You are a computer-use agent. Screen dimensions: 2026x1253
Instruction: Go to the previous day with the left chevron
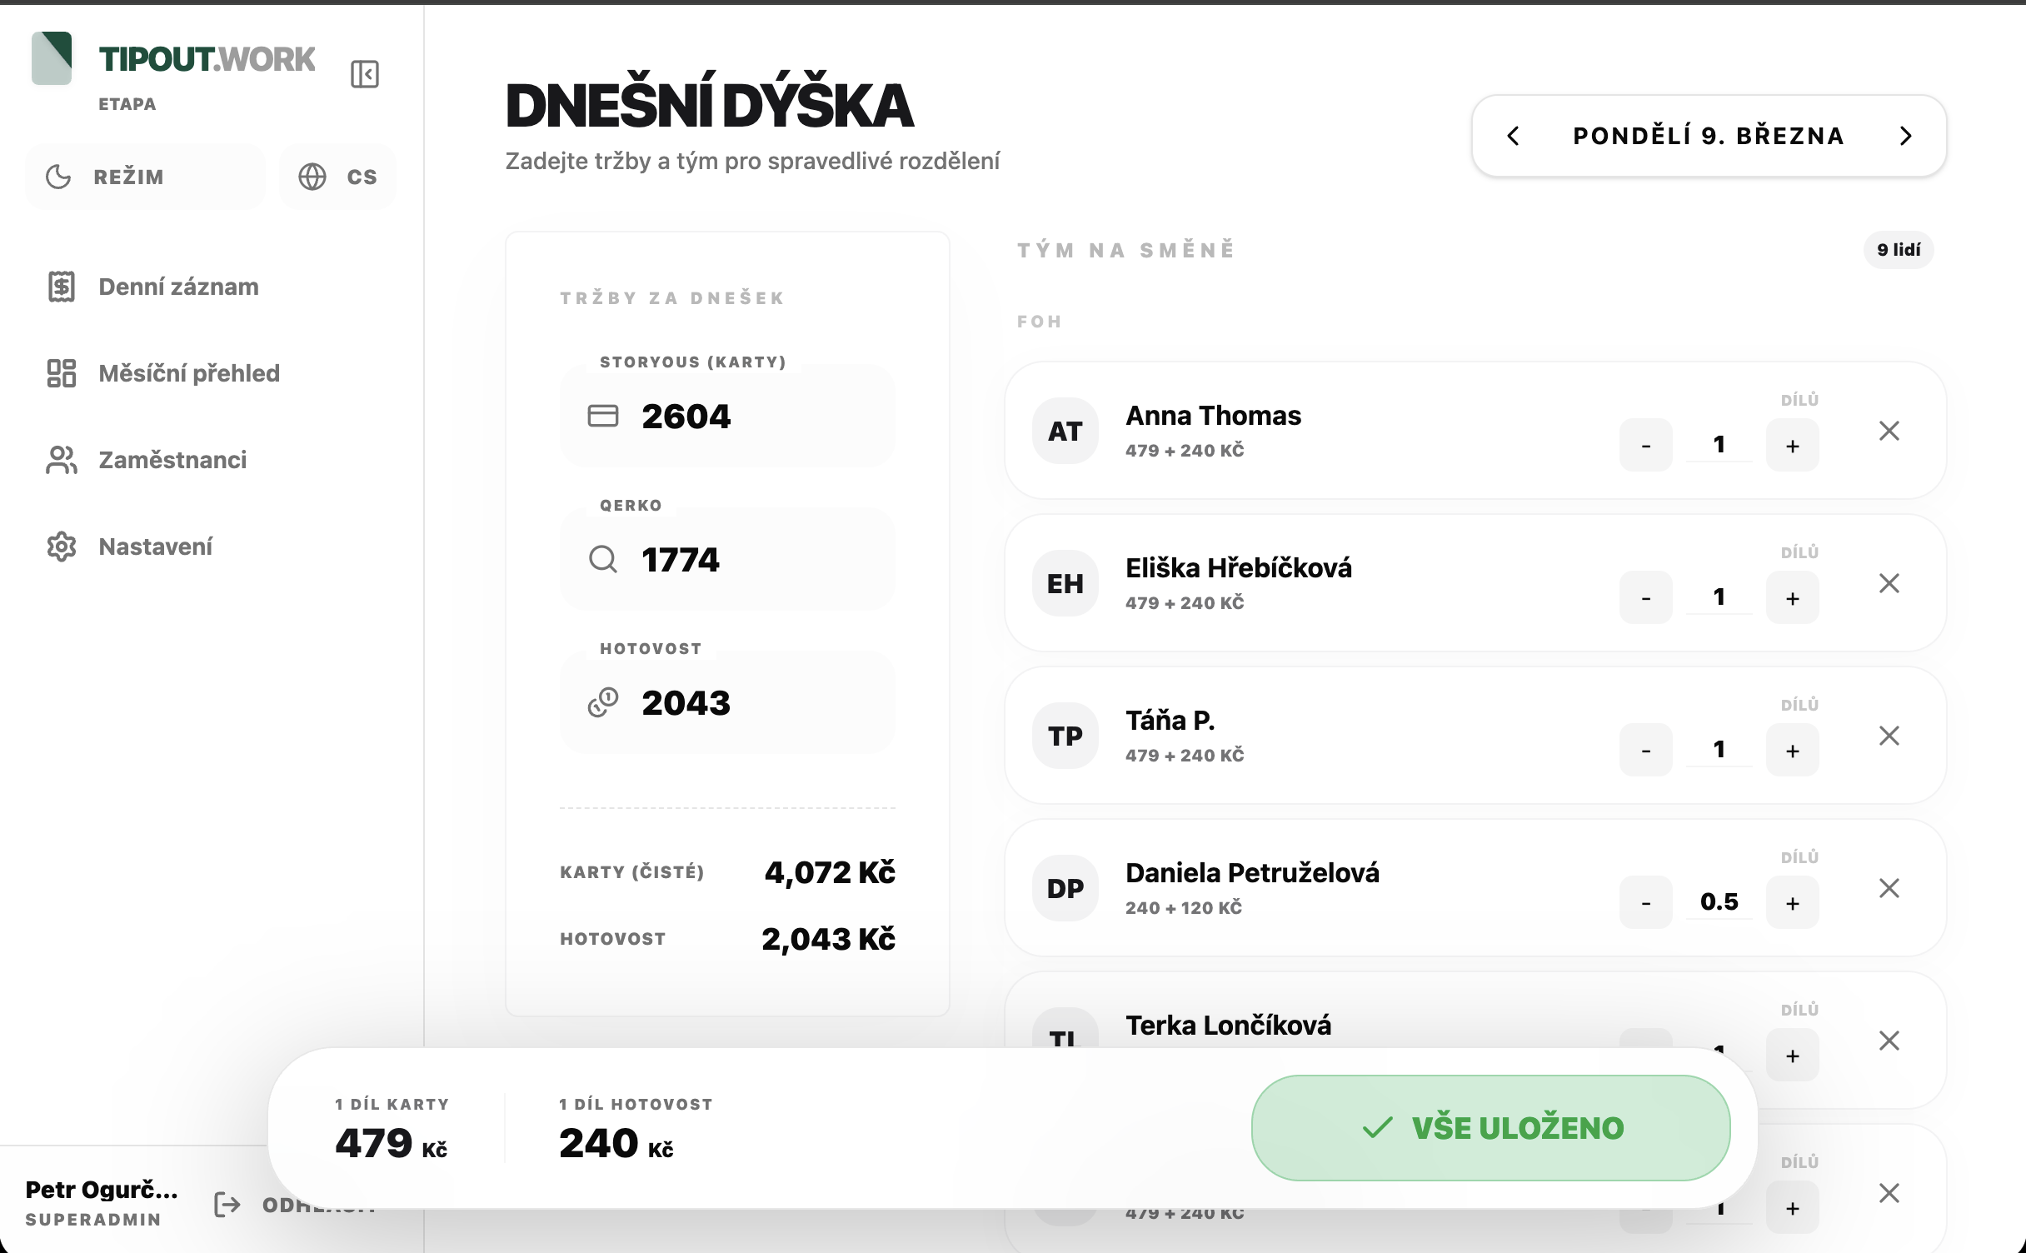point(1514,136)
